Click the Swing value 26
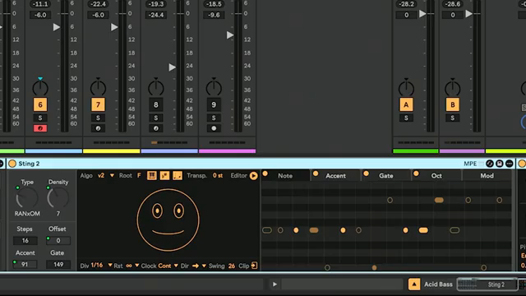Viewport: 526px width, 296px height. pos(232,266)
